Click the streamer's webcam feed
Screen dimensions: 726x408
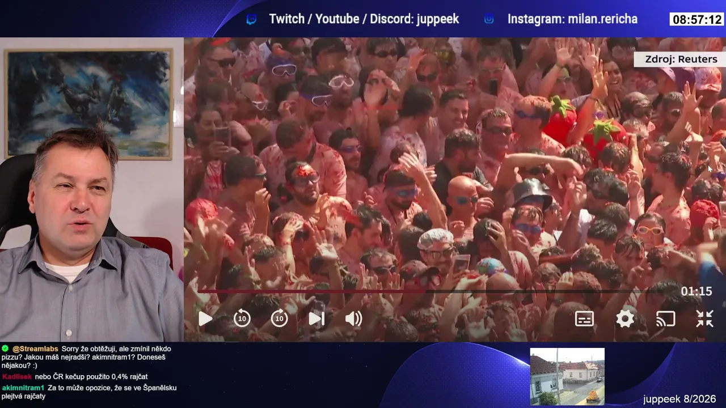click(x=91, y=190)
